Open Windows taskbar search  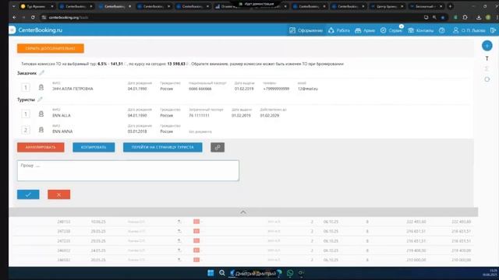click(221, 273)
